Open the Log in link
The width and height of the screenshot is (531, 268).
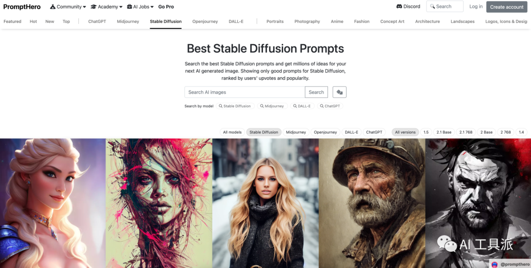click(x=476, y=6)
